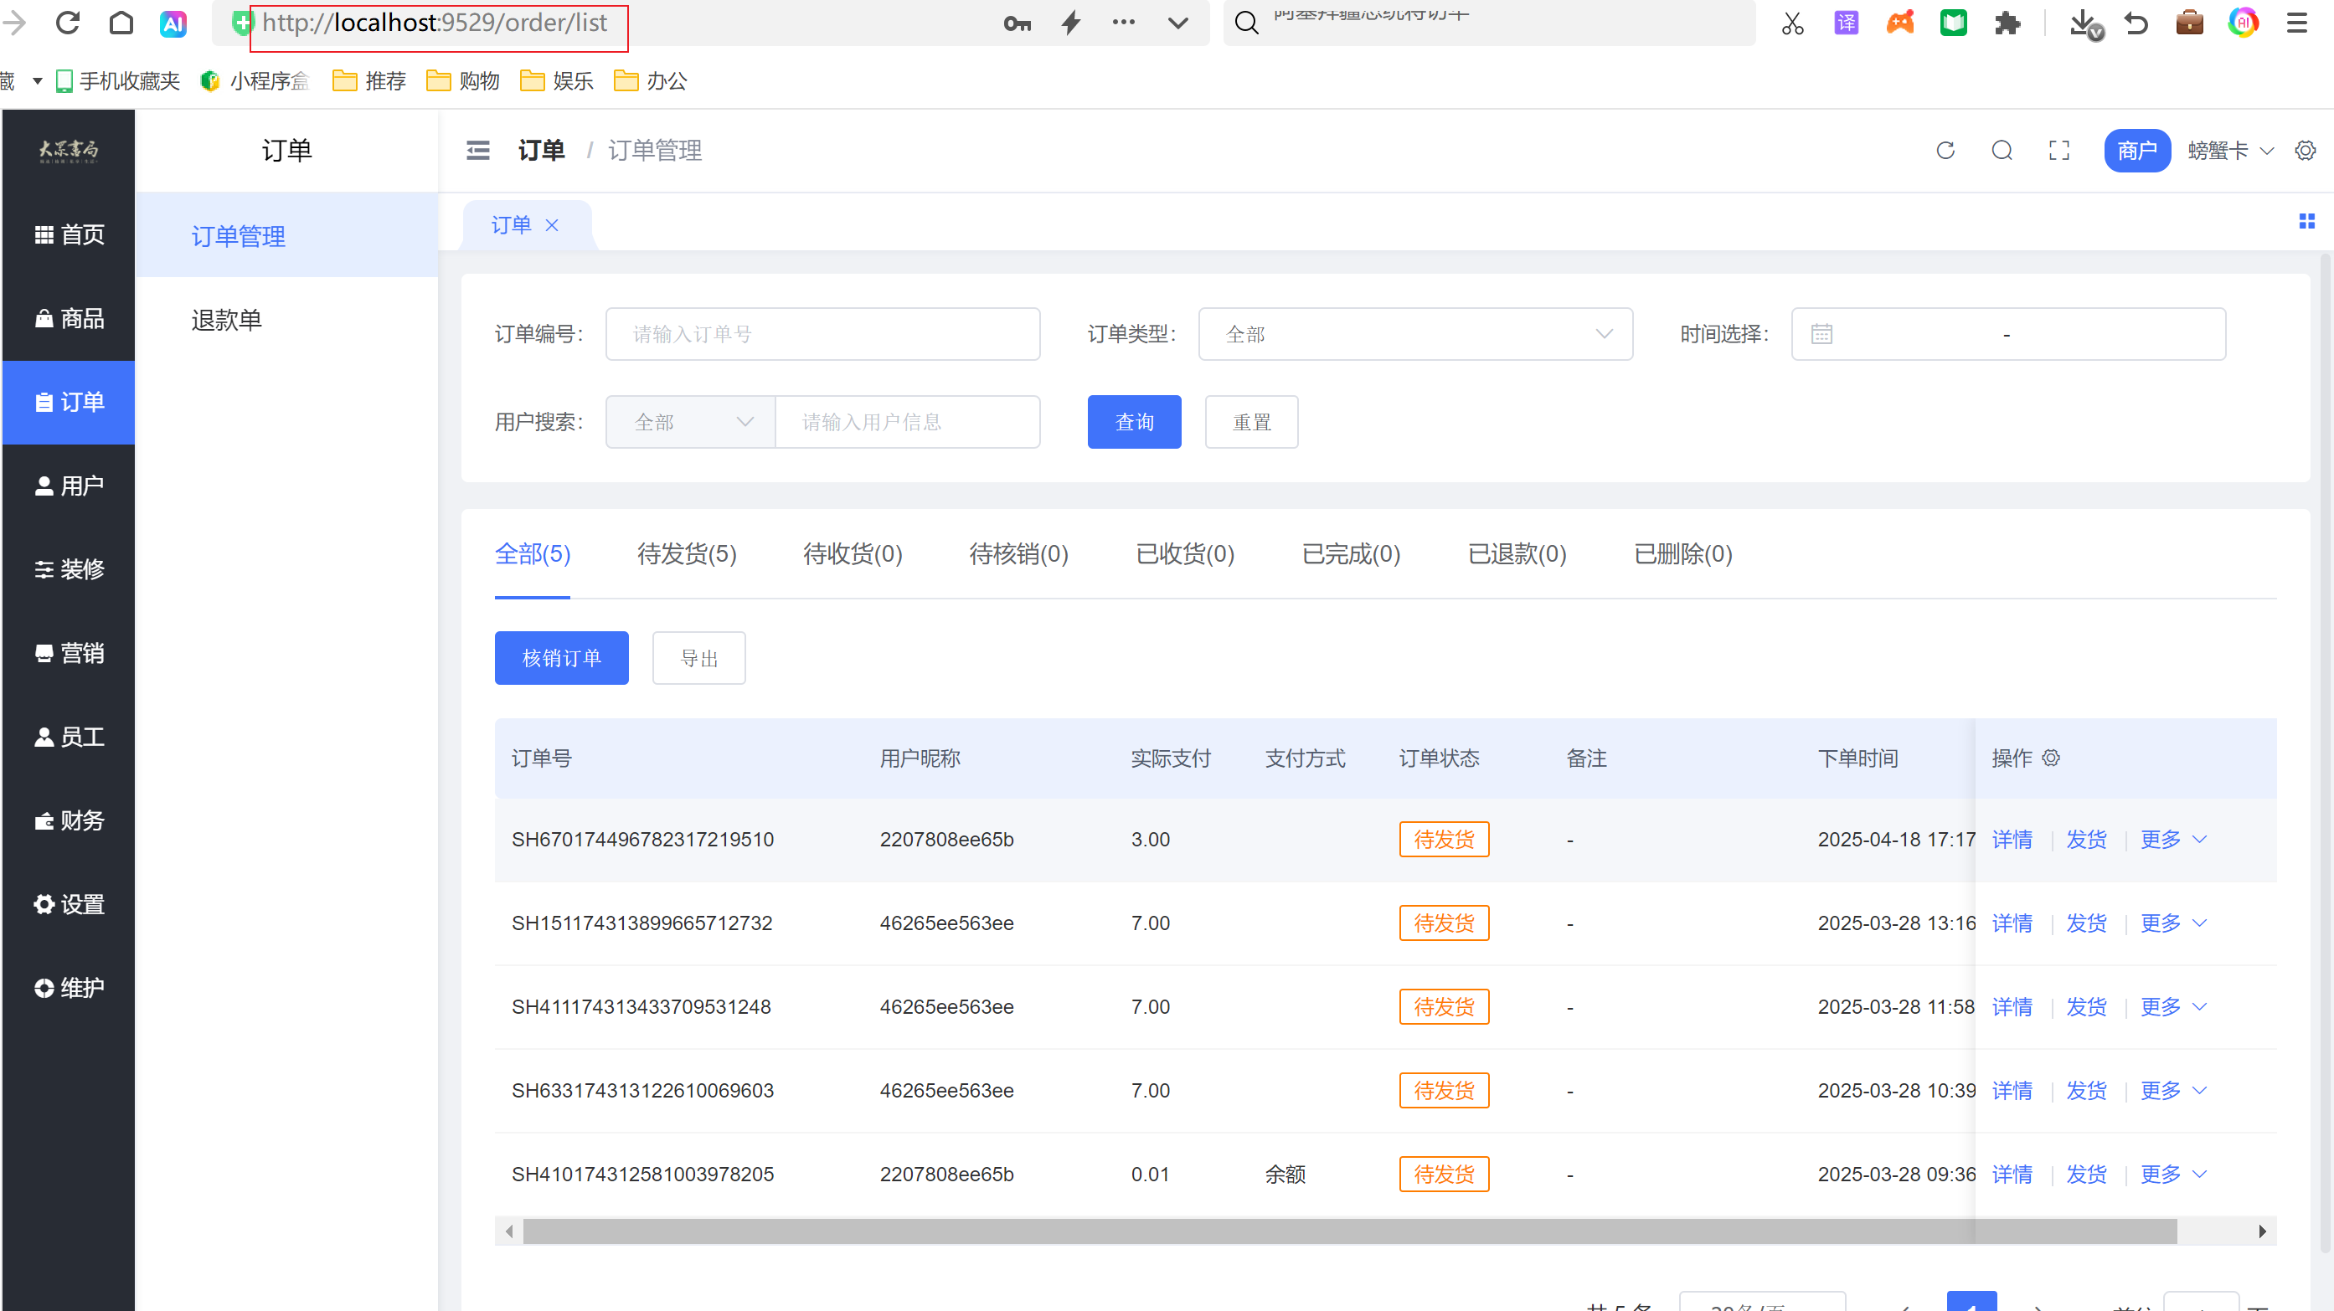Switch to the 已退款(0) tab
This screenshot has height=1311, width=2334.
click(x=1517, y=553)
